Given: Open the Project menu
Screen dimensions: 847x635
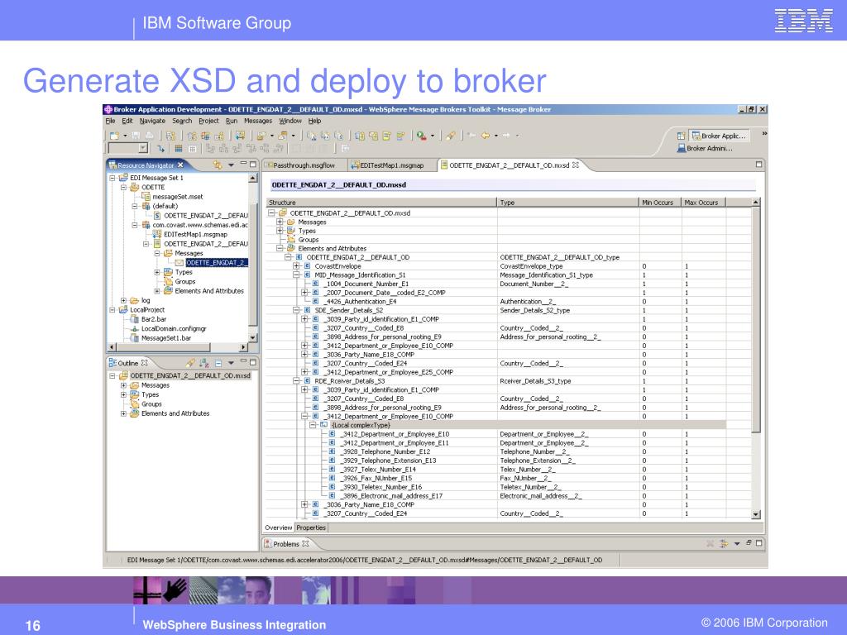Looking at the screenshot, I should (x=208, y=121).
